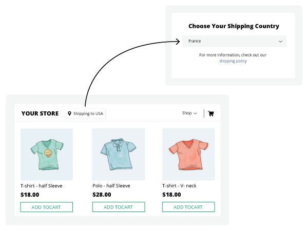Screen dimensions: 308x231
Task: Add T-shirt V-neck to cart
Action: [188, 207]
